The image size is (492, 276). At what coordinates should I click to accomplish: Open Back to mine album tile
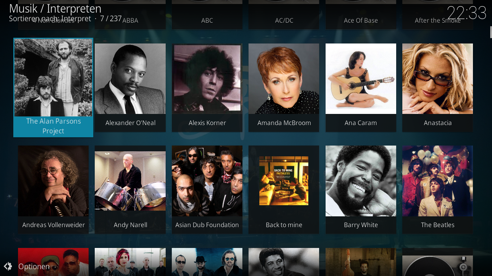coord(284,190)
